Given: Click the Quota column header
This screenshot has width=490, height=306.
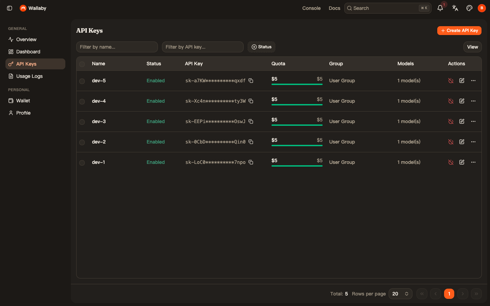Looking at the screenshot, I should [278, 64].
